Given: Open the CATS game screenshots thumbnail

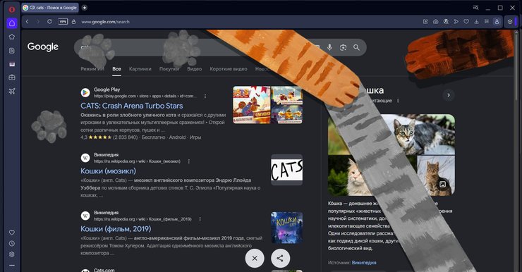Looking at the screenshot, I should point(267,105).
